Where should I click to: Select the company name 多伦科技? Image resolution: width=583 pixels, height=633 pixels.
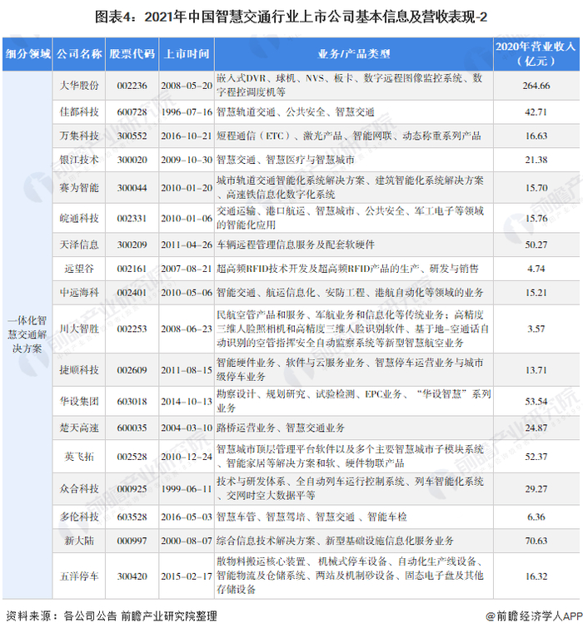pos(79,517)
